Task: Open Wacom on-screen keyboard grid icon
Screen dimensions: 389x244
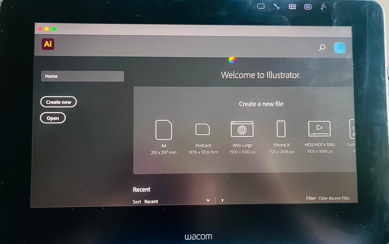Action: 292,7
